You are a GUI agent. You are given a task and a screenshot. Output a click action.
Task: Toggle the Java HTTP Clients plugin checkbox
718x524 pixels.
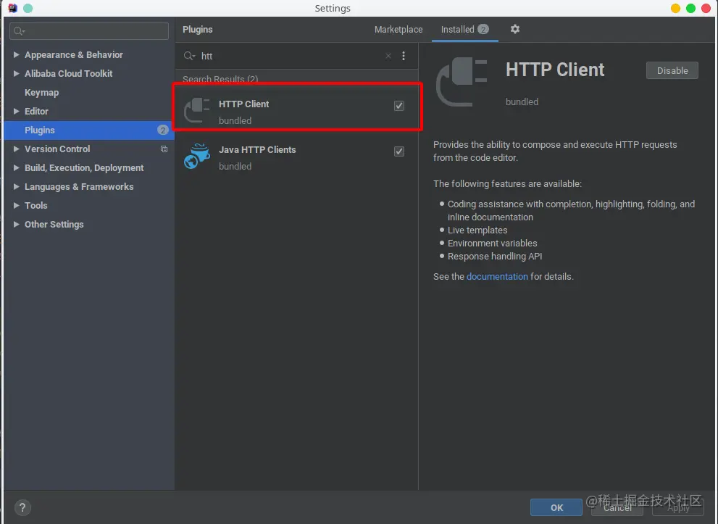click(x=399, y=151)
